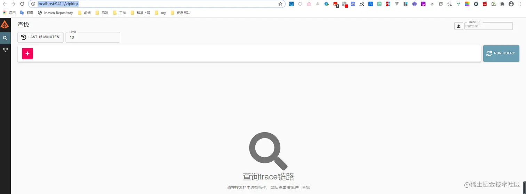526x194 pixels.
Task: Open the extensions puzzle piece menu
Action: point(502,4)
